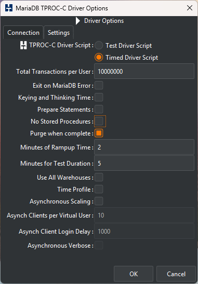Click the HammerDB logo in title bar
Image resolution: width=198 pixels, height=284 pixels.
[x=9, y=8]
